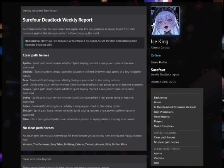This screenshot has height=168, width=224.
Task: Open the Item Predictions page
Action: [164, 112]
